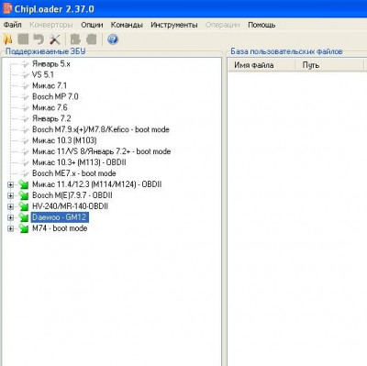Expand the Микас 11.4/12.3 (M114/M124) node
This screenshot has width=367, height=366.
tap(10, 184)
